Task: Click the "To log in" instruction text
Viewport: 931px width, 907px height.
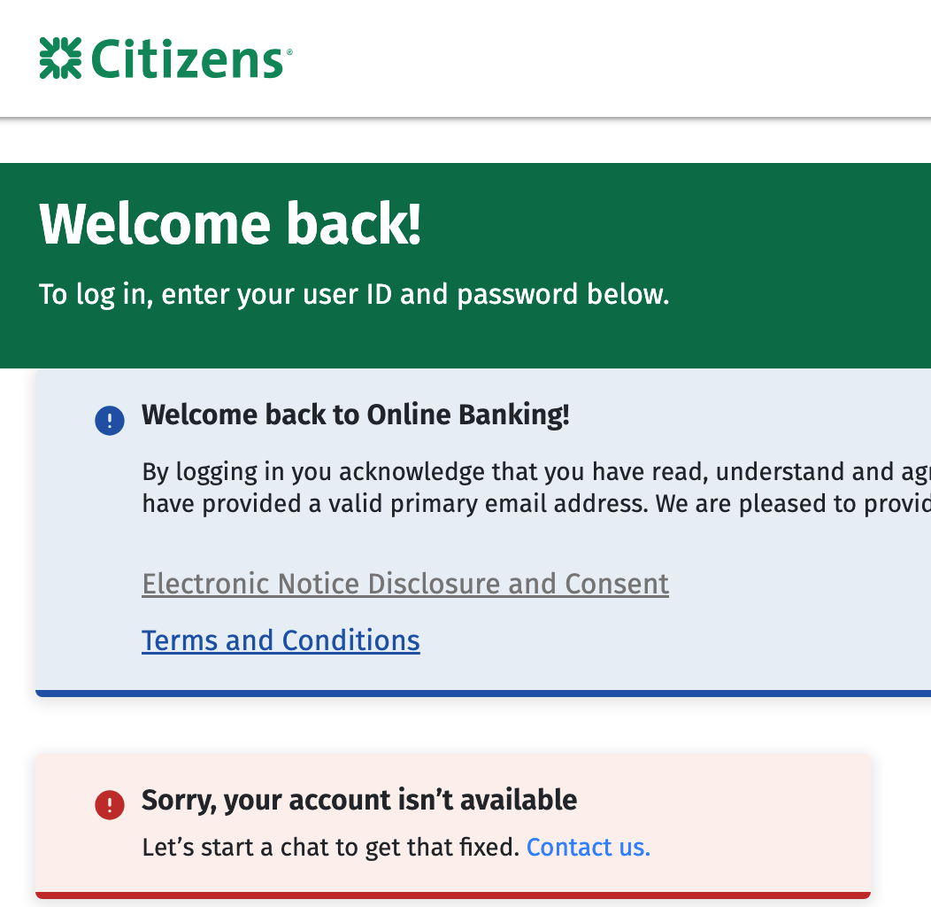Action: (x=354, y=294)
